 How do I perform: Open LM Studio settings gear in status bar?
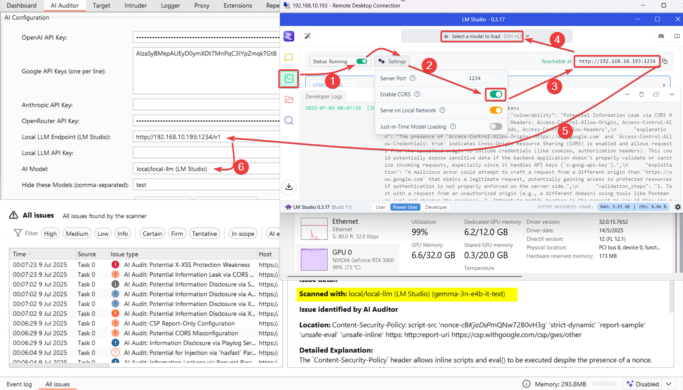(x=678, y=207)
